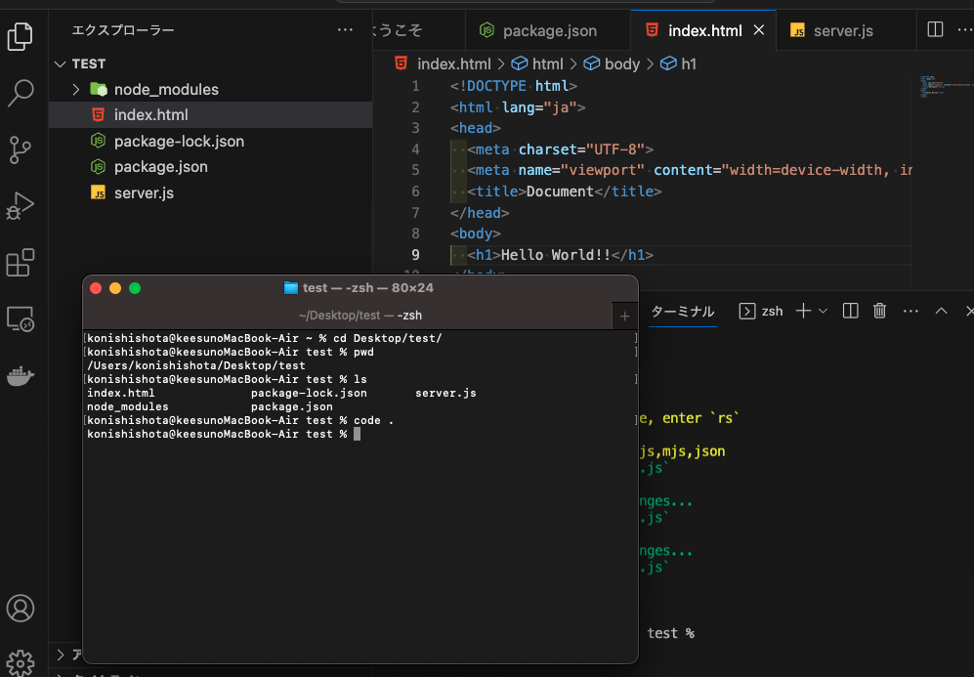Click the title Document line in editor
The height and width of the screenshot is (677, 974).
coord(564,191)
